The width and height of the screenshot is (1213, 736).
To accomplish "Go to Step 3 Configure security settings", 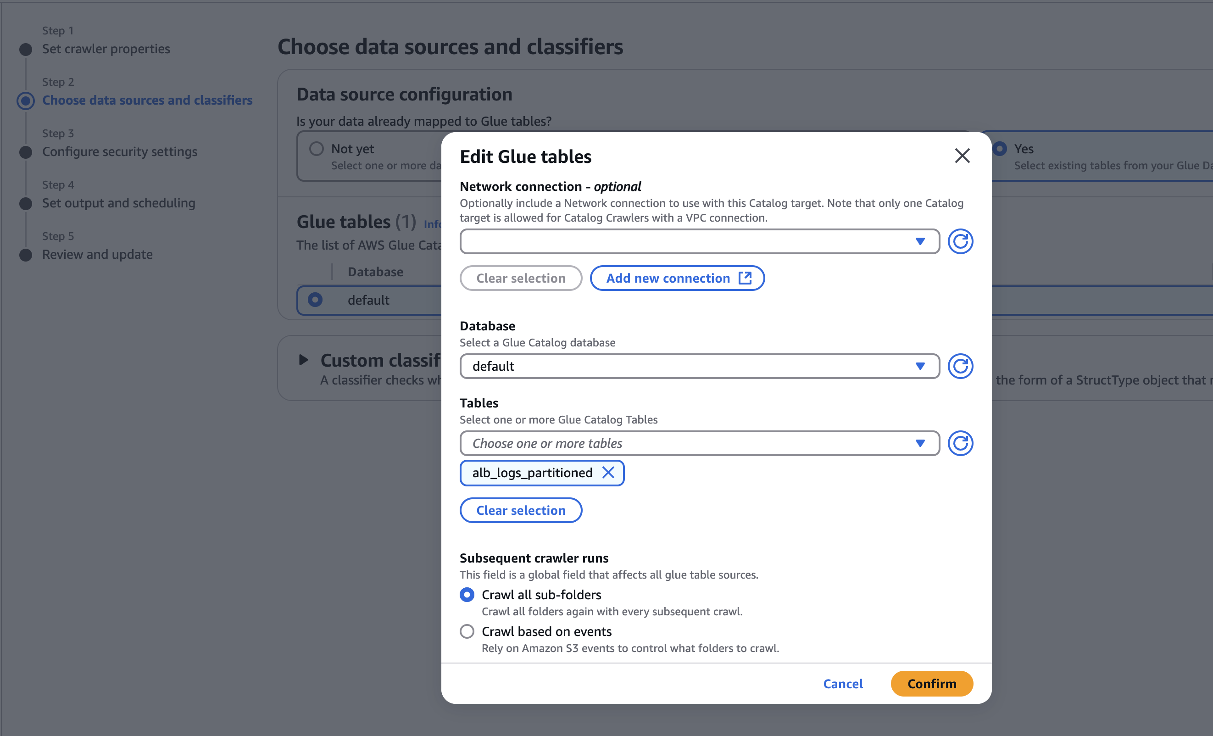I will tap(120, 151).
